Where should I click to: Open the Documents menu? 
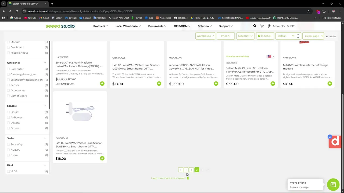click(x=157, y=26)
